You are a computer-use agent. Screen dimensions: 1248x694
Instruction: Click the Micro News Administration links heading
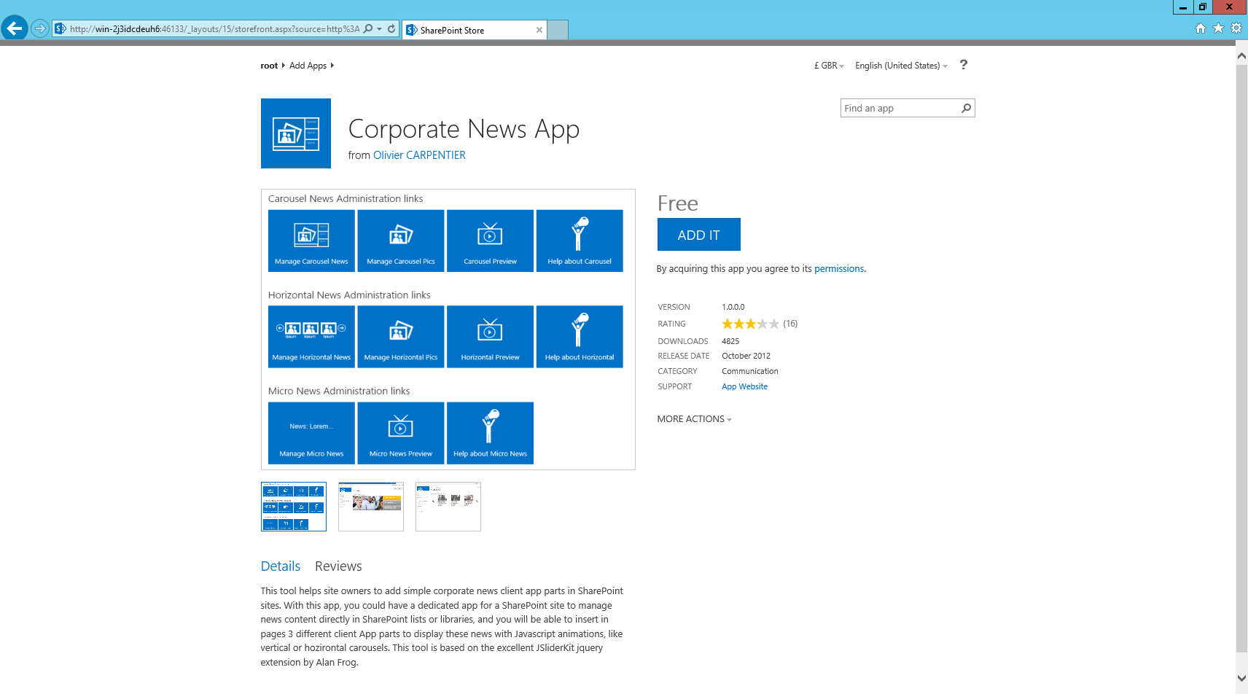(339, 391)
